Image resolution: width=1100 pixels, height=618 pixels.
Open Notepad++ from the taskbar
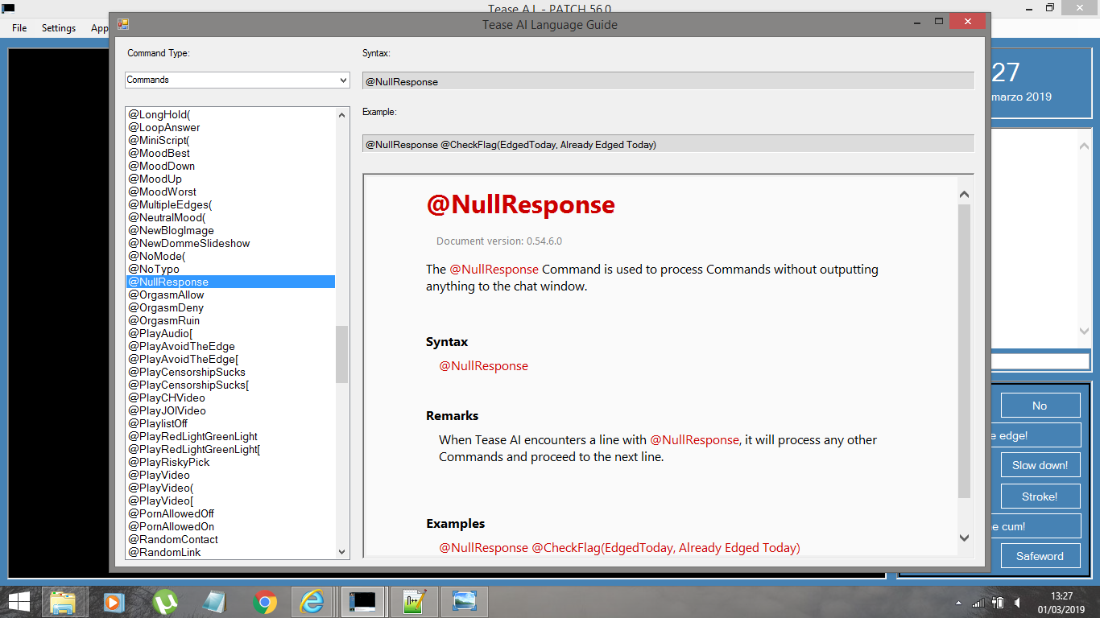pos(415,601)
